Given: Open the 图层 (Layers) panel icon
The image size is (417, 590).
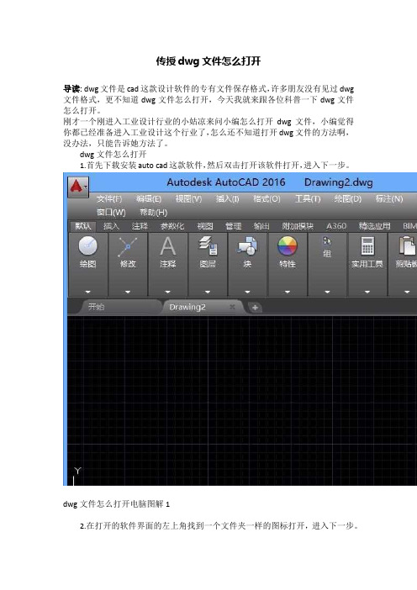Looking at the screenshot, I should (x=208, y=245).
